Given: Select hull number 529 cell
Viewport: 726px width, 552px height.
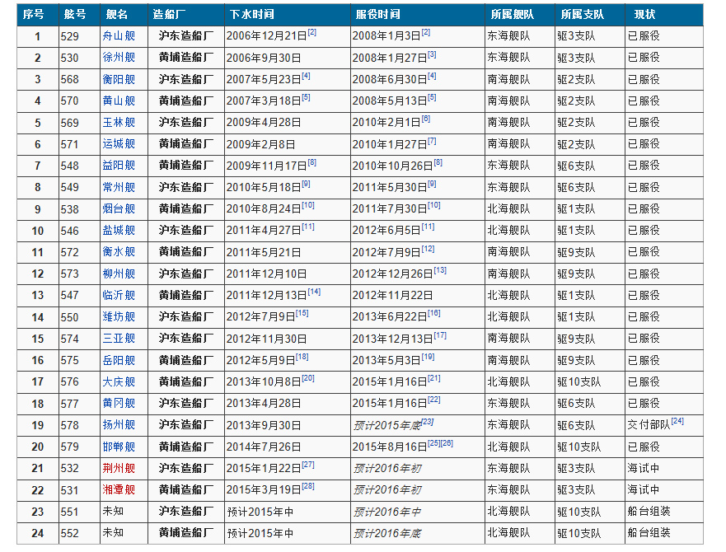Looking at the screenshot, I should 79,36.
